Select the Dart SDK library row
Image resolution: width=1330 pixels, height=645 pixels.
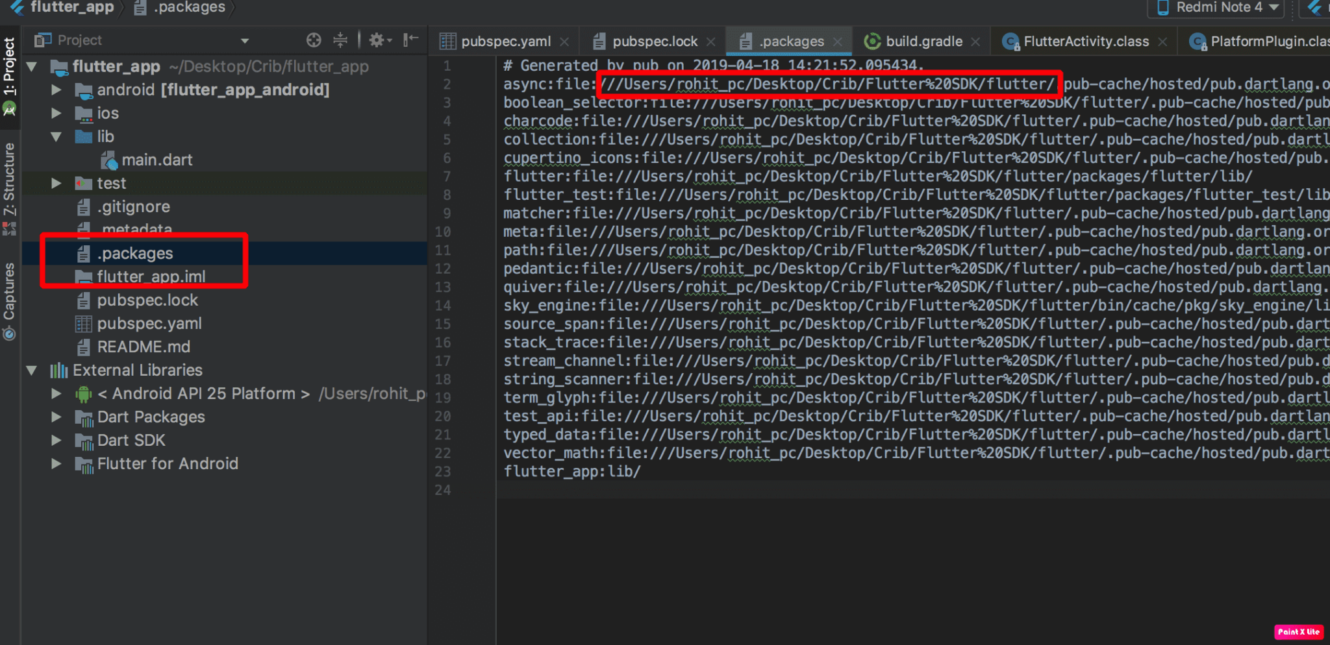click(x=225, y=440)
